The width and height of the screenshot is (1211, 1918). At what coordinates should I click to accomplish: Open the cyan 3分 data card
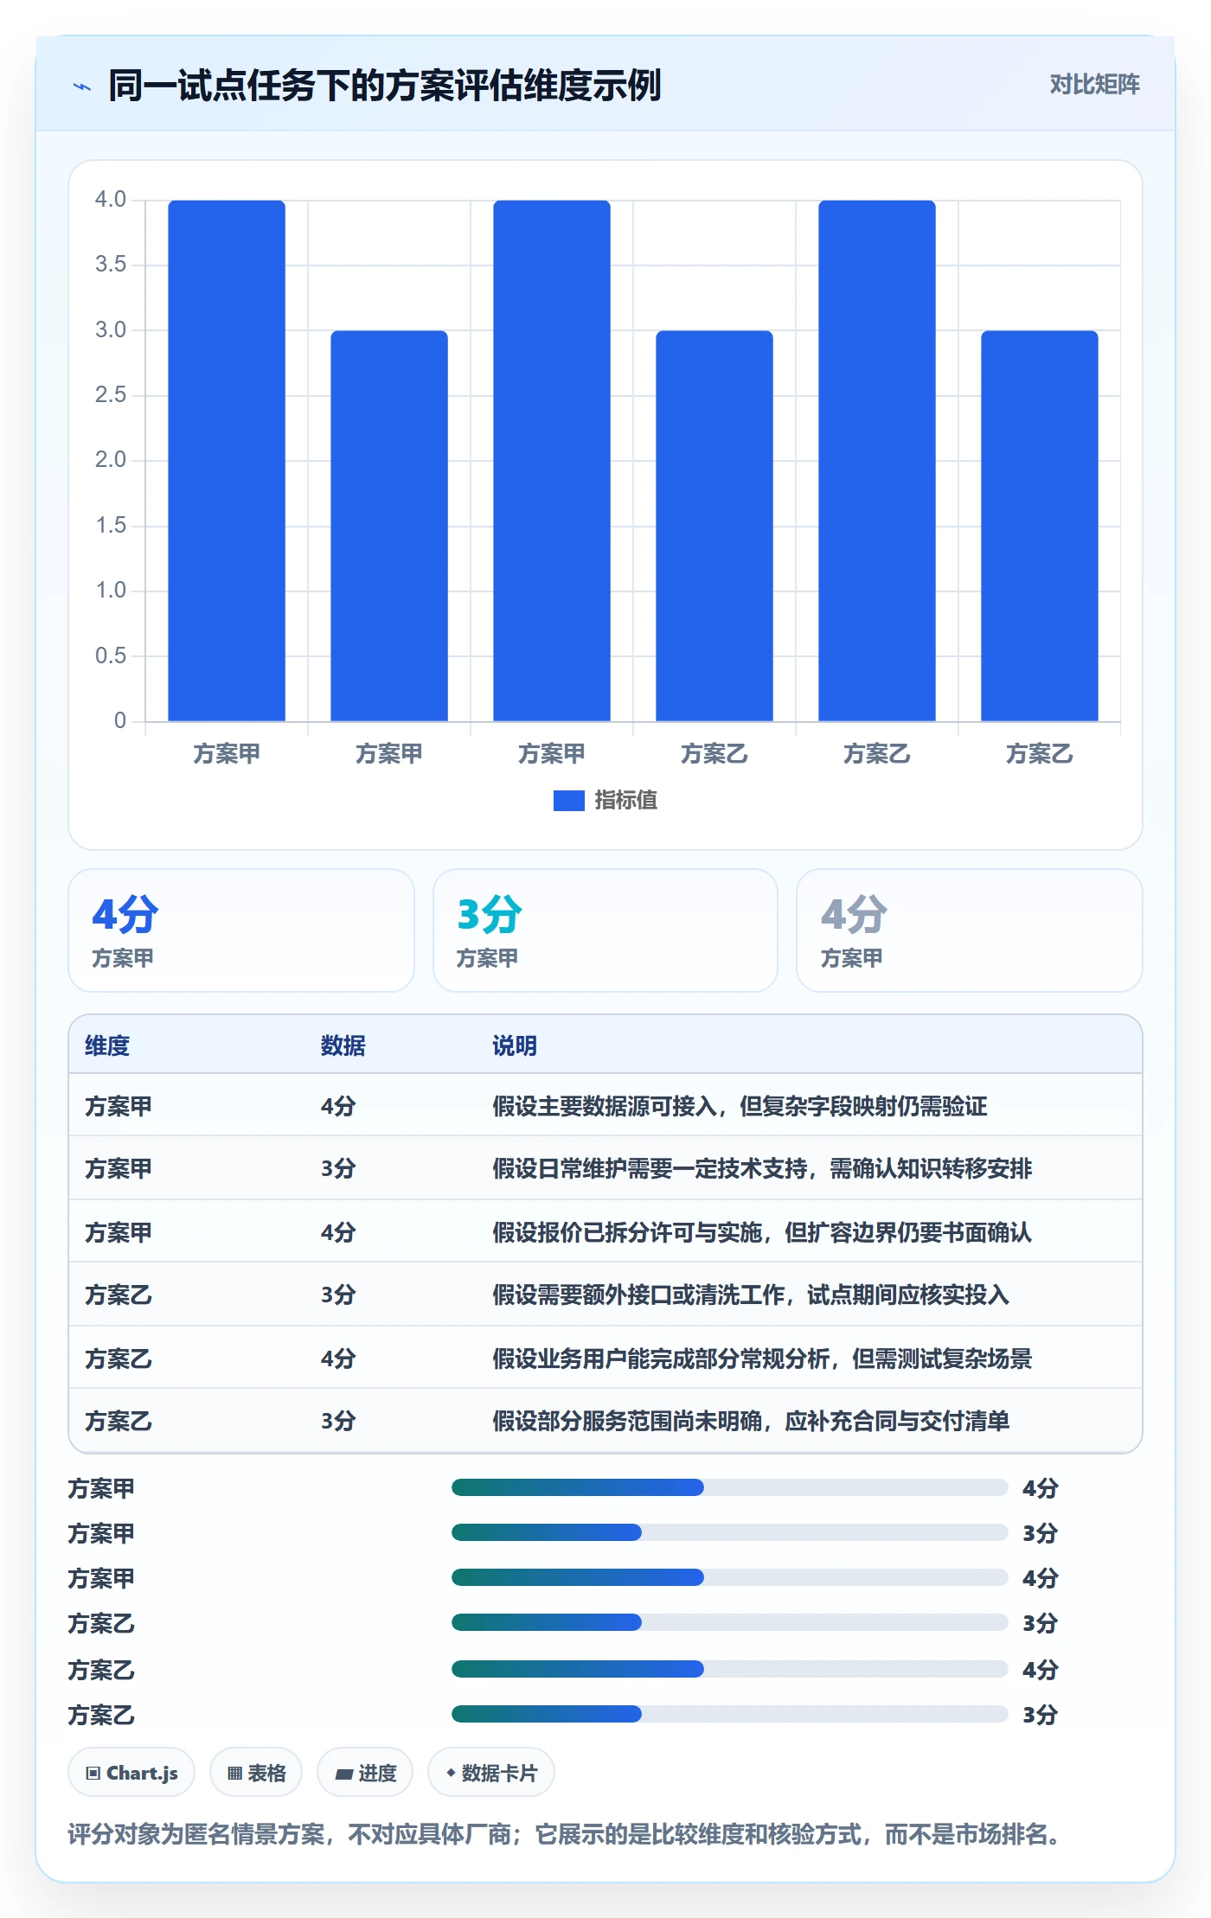click(605, 930)
